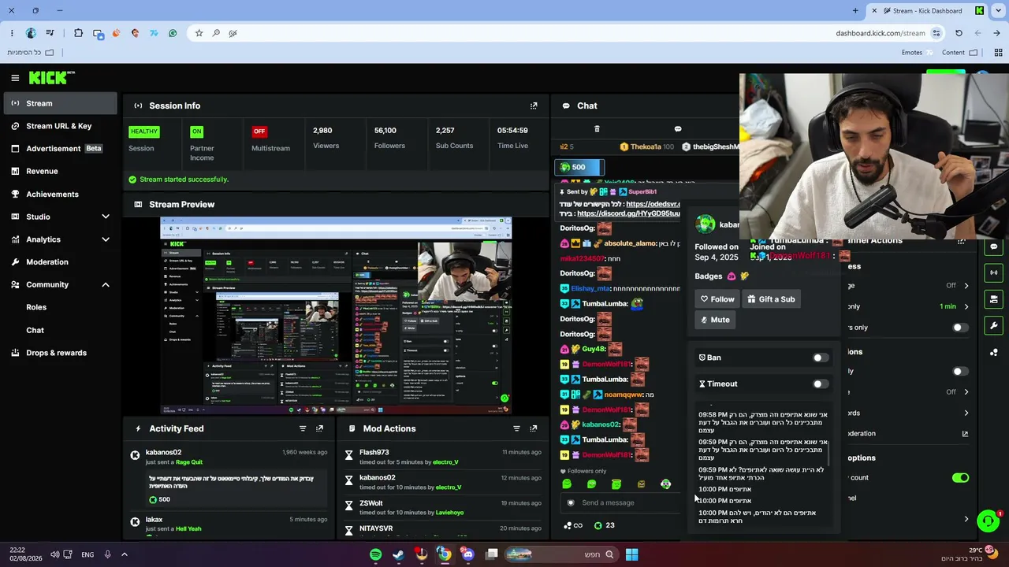Expand the words setting chevron
The image size is (1009, 567).
tap(966, 413)
